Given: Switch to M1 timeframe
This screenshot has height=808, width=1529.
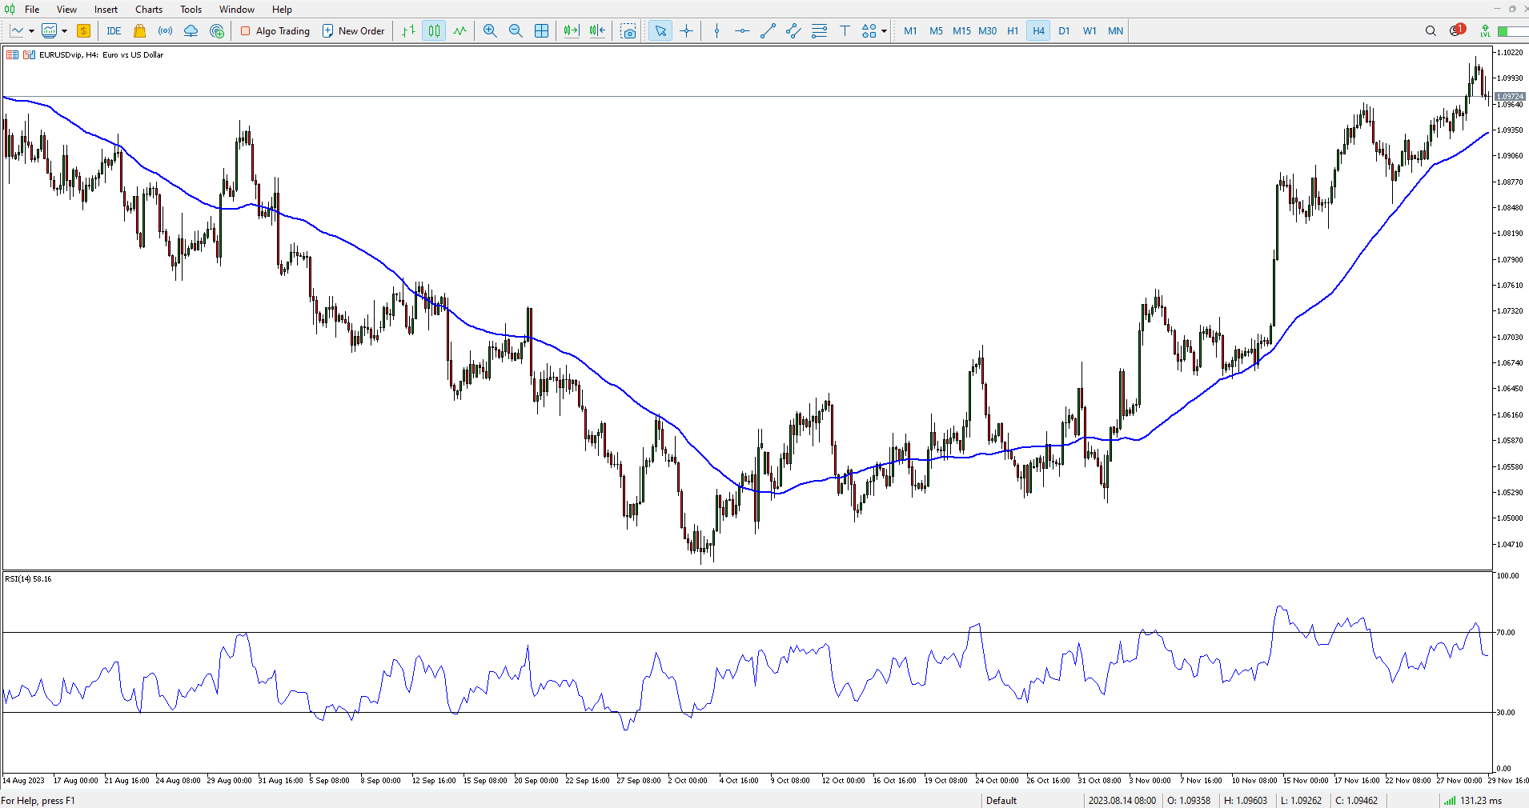Looking at the screenshot, I should (910, 31).
